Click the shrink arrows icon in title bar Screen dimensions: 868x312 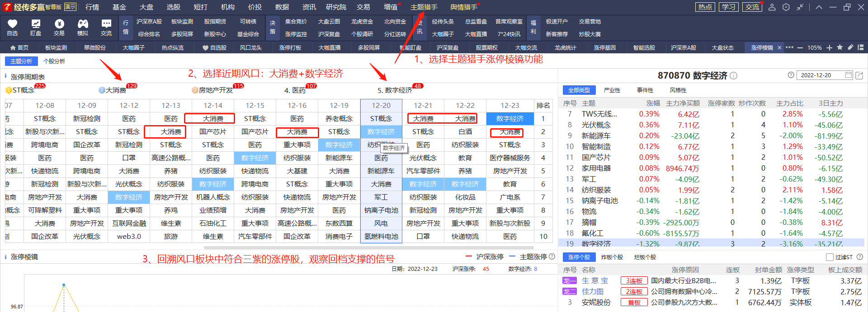pos(800,7)
